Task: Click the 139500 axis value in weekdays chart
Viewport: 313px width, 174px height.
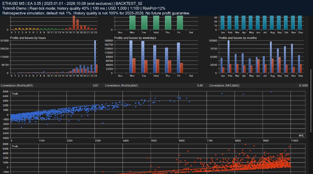Action: 109,48
